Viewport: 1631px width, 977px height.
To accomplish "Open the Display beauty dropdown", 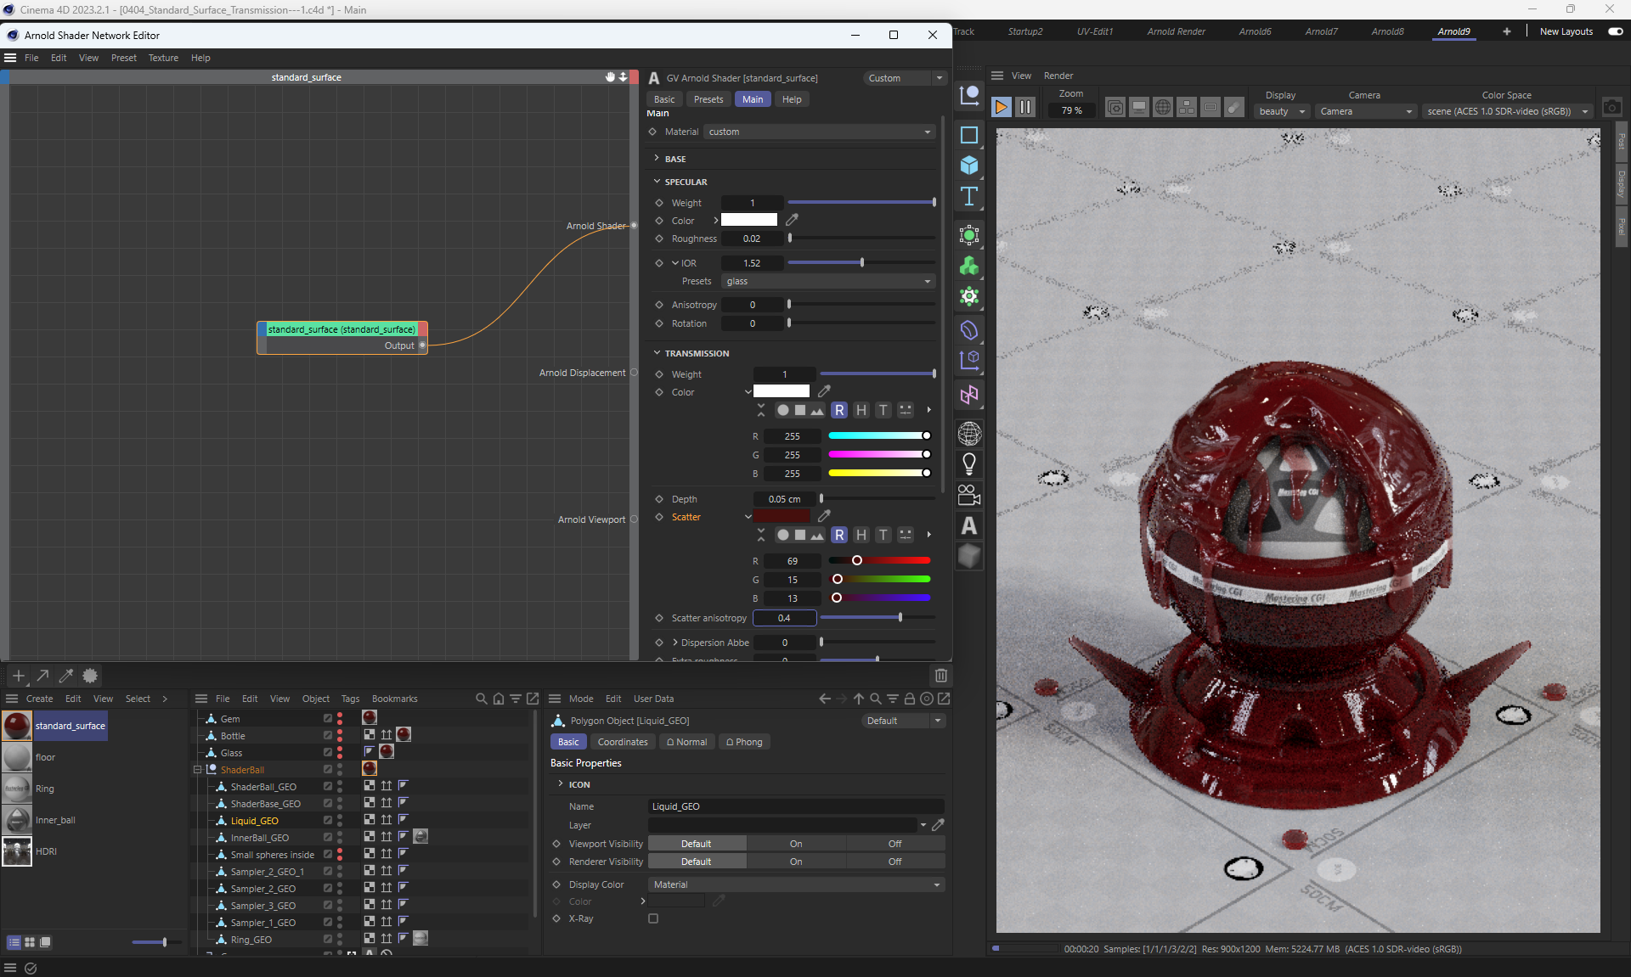I will pyautogui.click(x=1281, y=111).
